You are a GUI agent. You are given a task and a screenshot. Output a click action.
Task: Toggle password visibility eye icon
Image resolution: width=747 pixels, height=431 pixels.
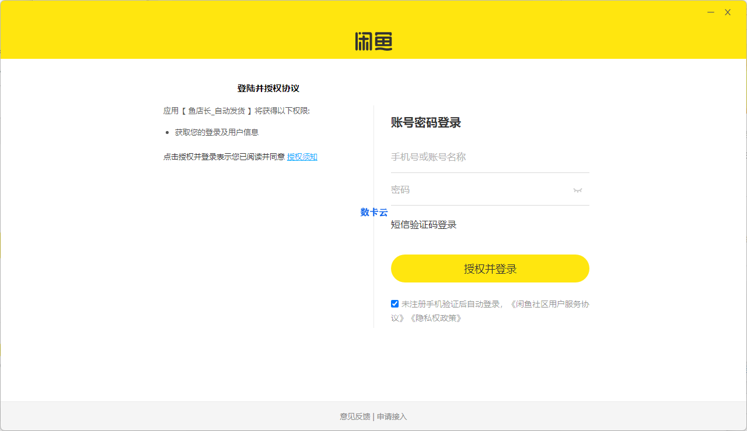click(x=578, y=190)
